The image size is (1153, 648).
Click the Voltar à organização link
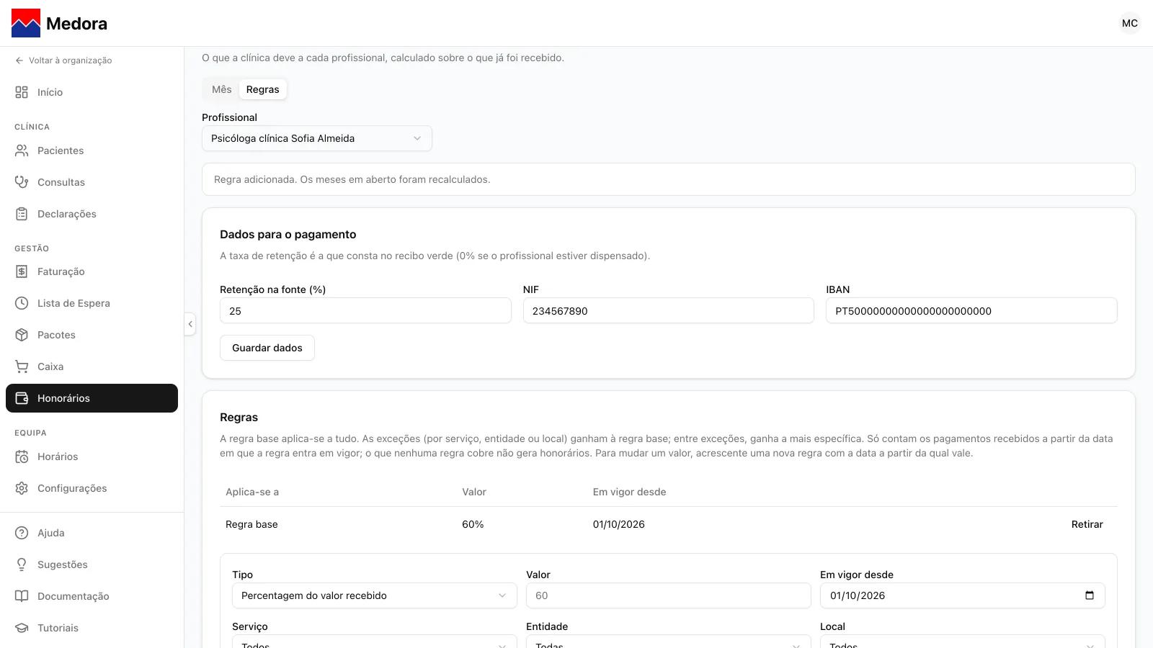tap(63, 60)
